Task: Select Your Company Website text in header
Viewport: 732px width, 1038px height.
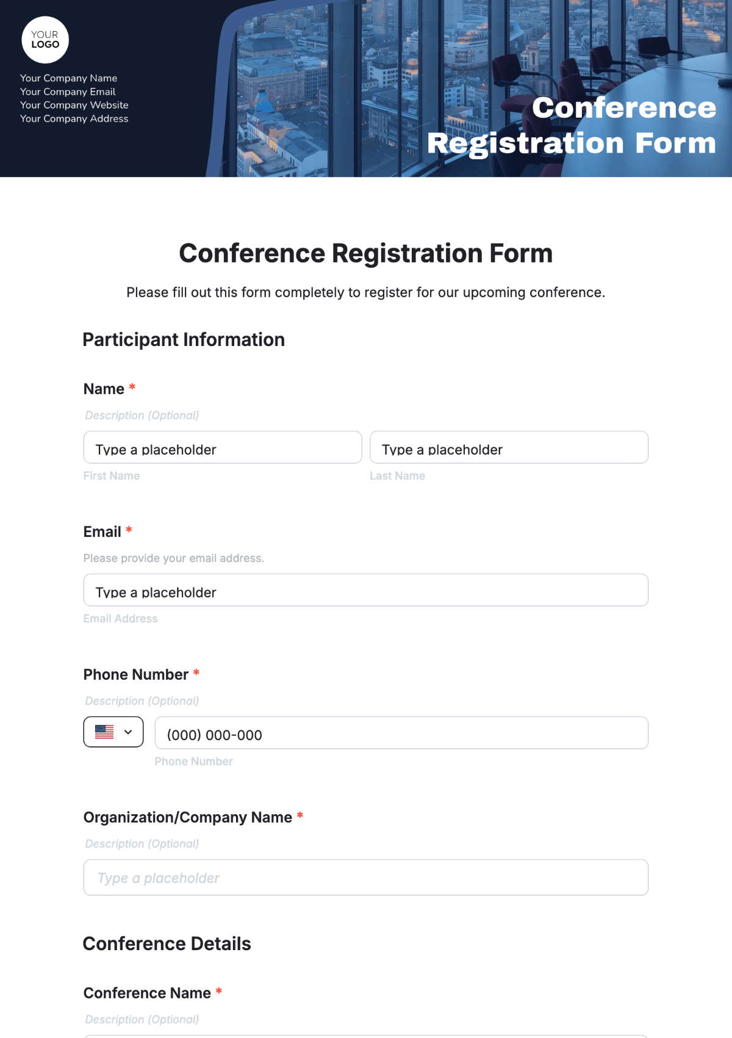Action: click(74, 105)
